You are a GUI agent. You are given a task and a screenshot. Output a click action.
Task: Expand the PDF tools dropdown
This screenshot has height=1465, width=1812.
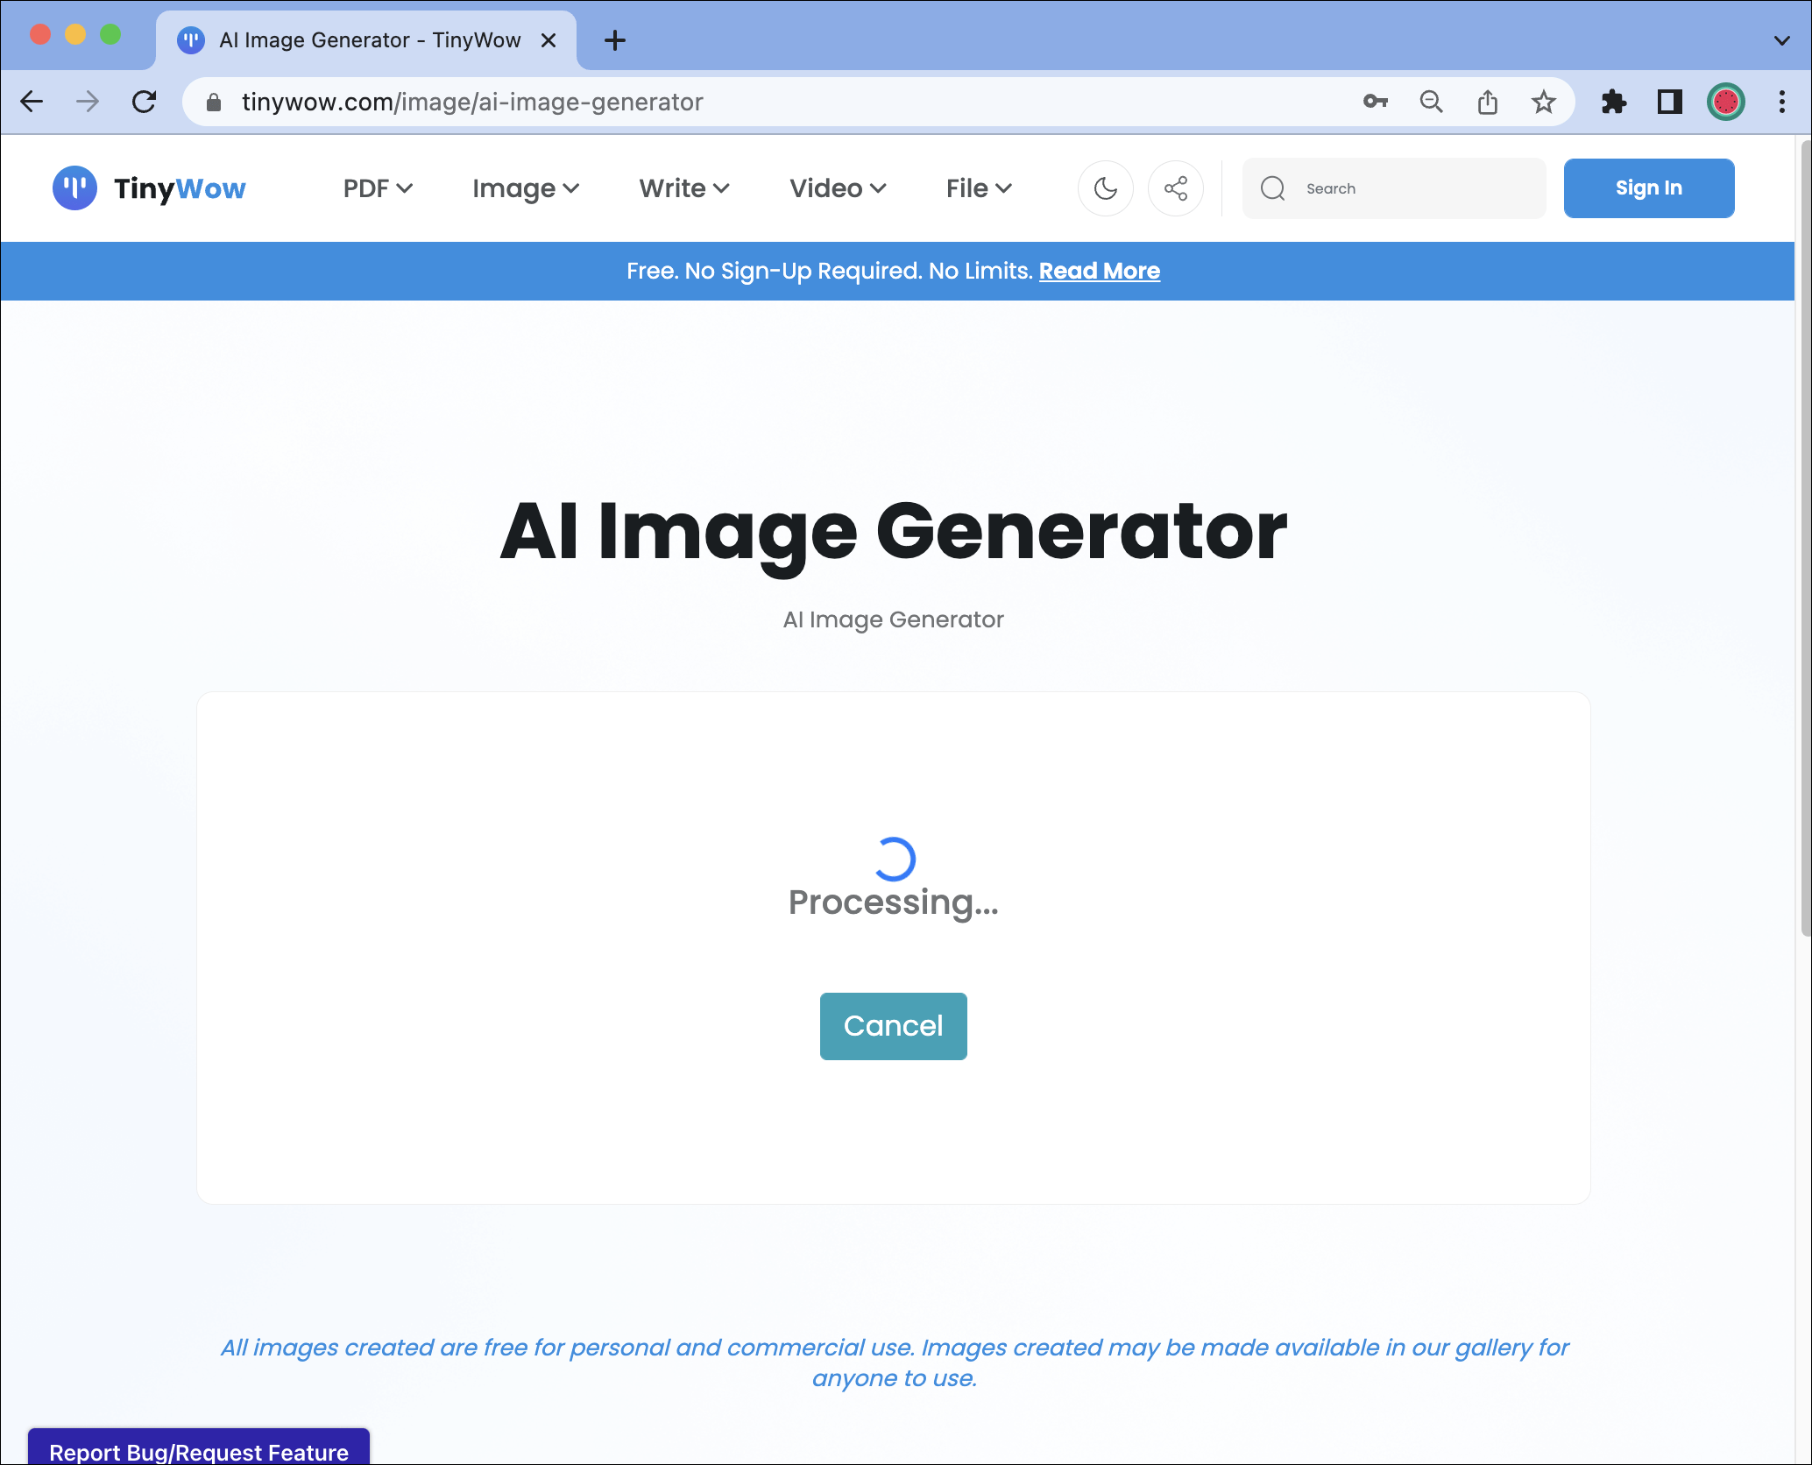[x=376, y=188]
